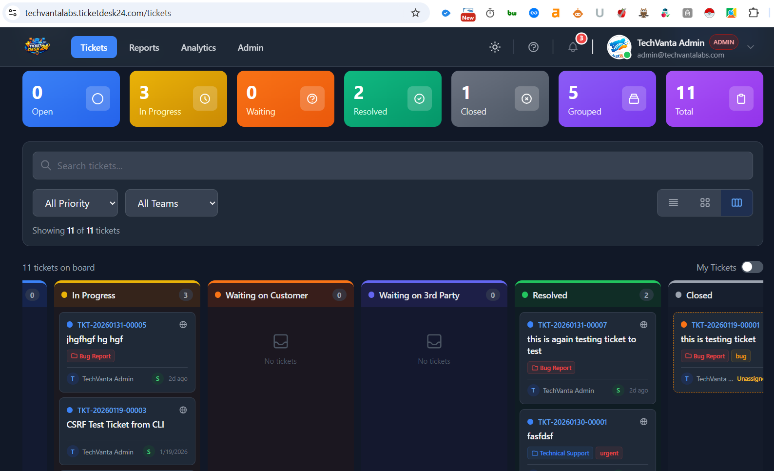This screenshot has height=471, width=774.
Task: Click S assignee avatar on ticket 00005
Action: 157,378
